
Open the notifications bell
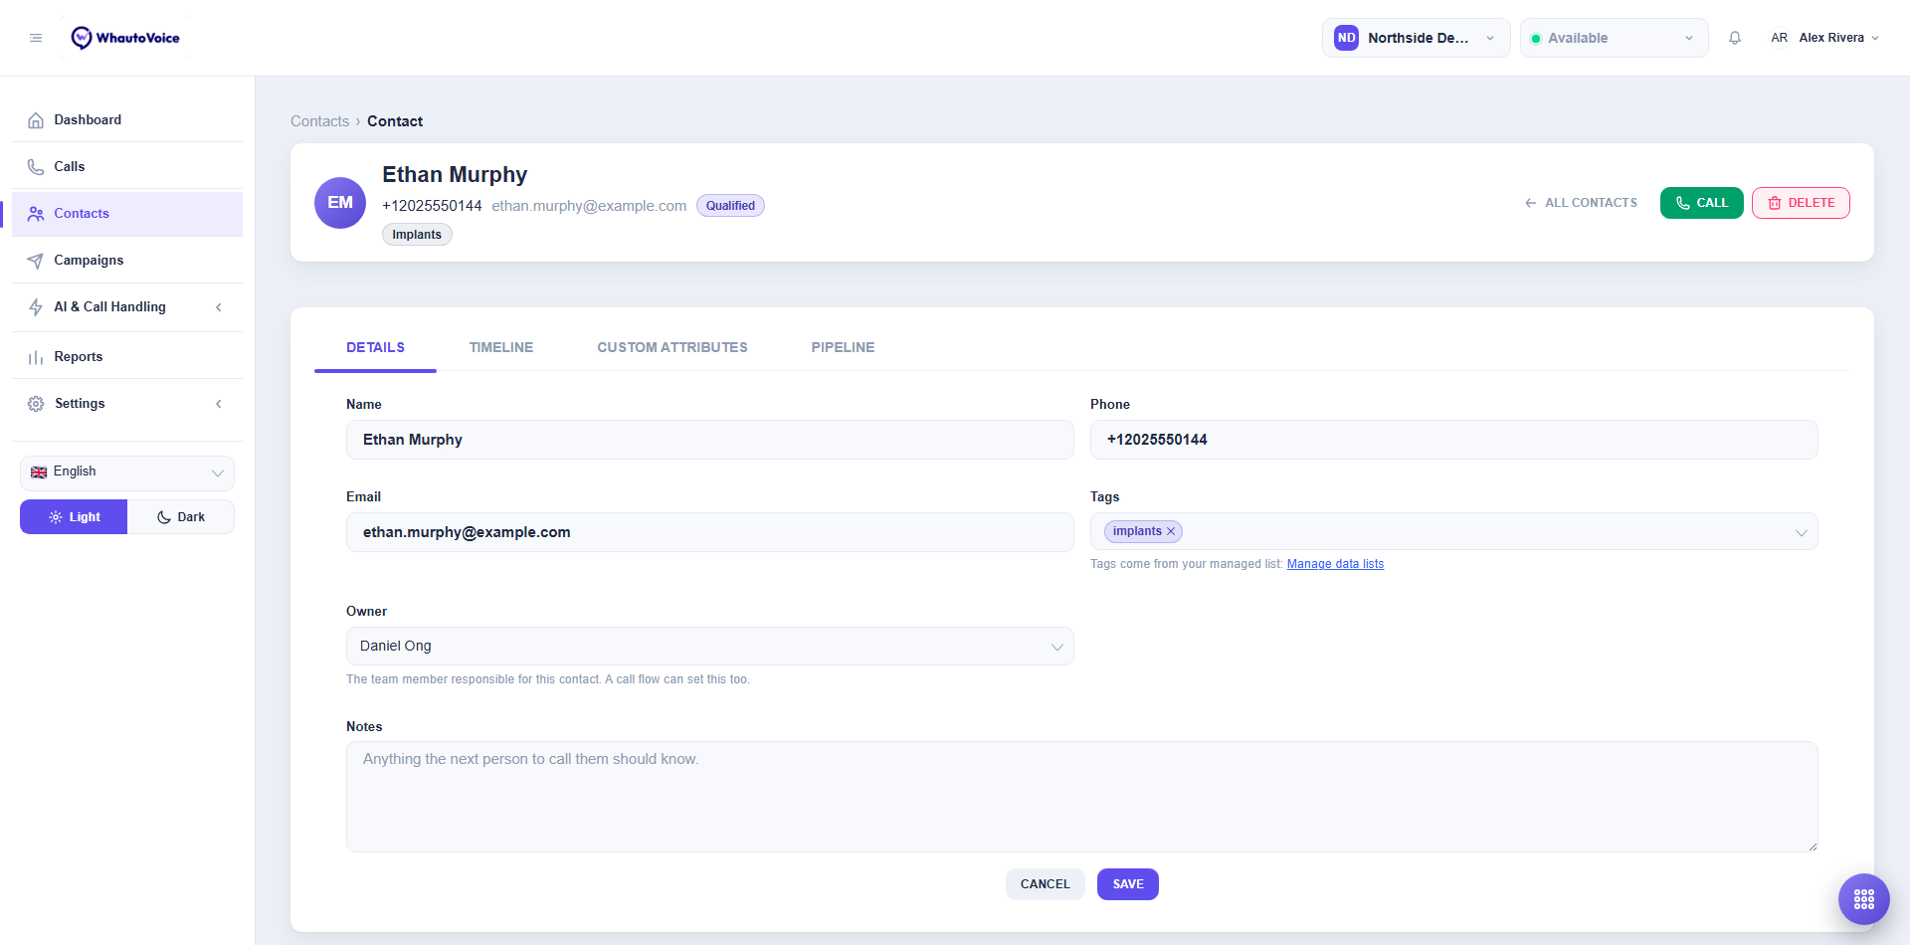click(x=1735, y=38)
